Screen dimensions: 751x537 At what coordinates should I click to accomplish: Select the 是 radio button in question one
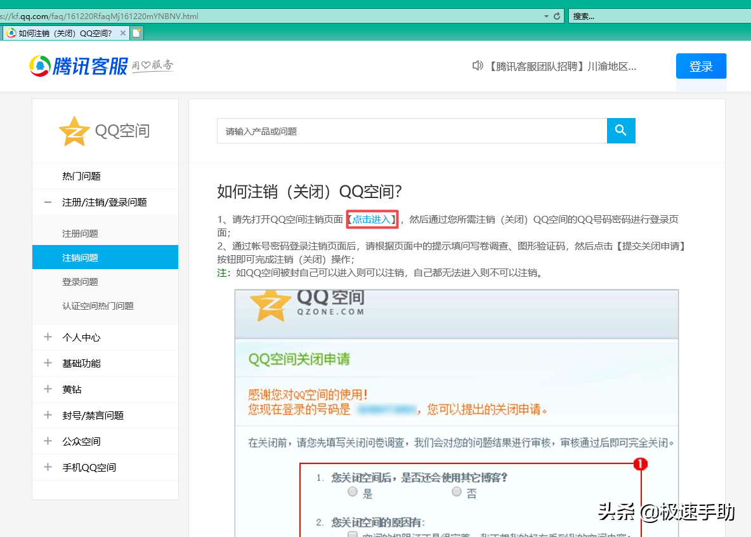[x=353, y=491]
